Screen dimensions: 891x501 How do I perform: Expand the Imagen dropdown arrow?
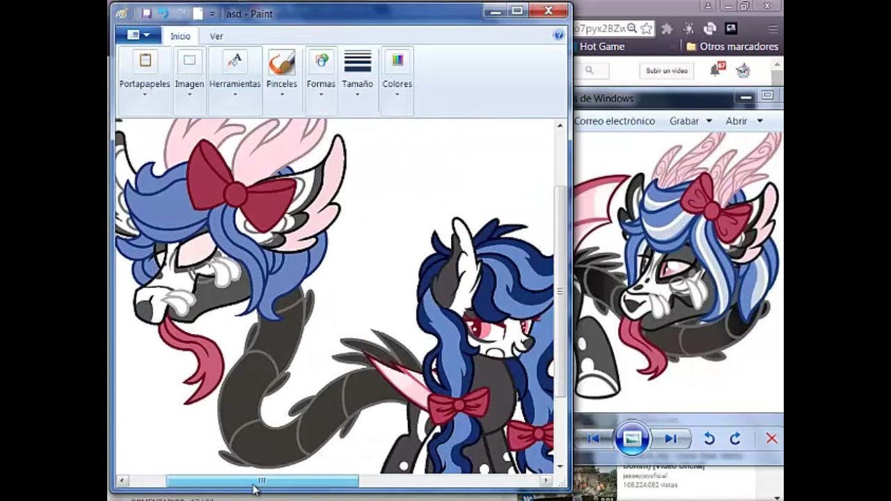pos(189,94)
